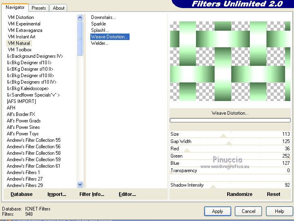
Task: Select &<Background Designers IV> category
Action: pos(35,56)
